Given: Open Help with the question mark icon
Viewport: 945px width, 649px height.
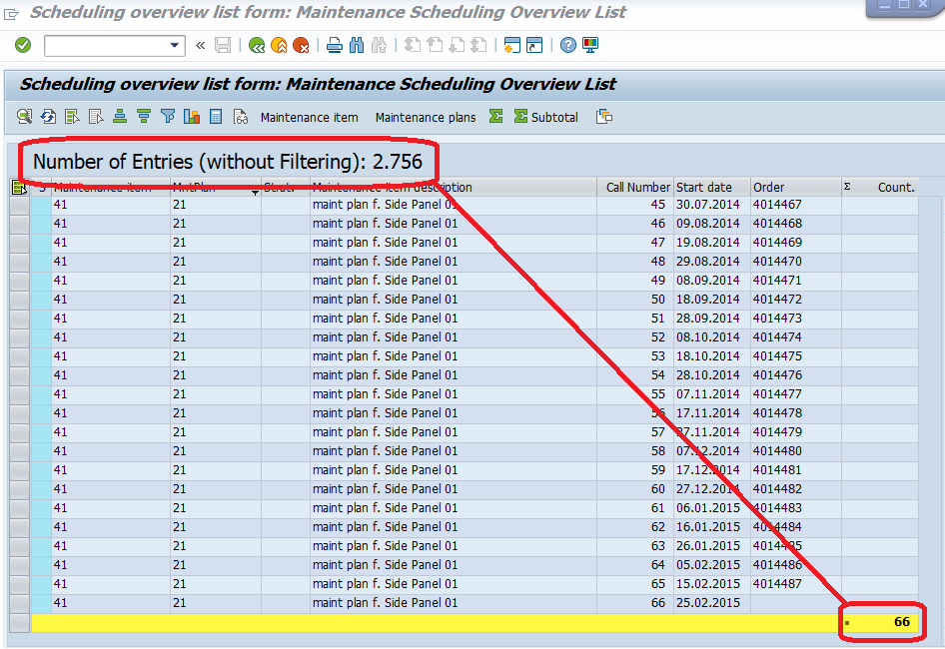Looking at the screenshot, I should click(x=568, y=45).
